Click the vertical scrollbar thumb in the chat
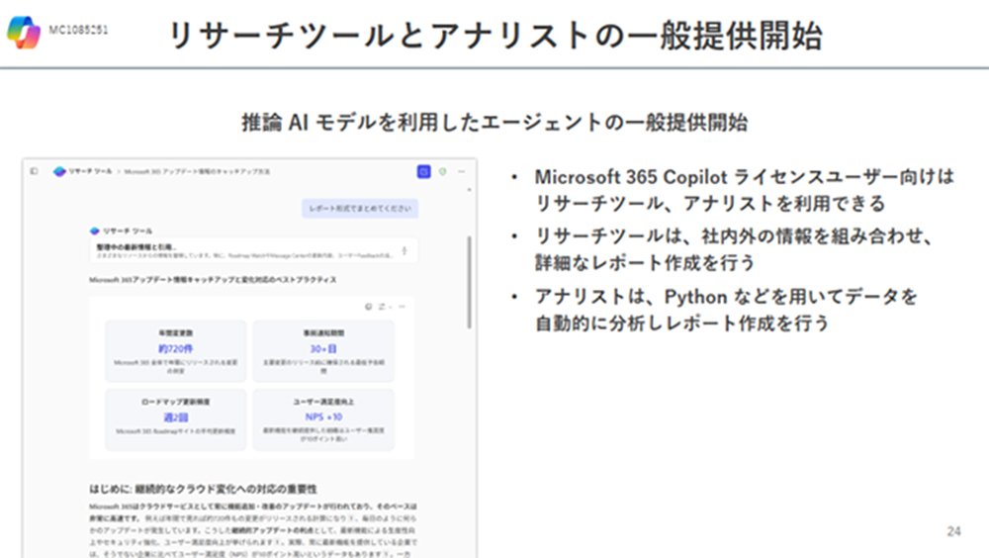The height and width of the screenshot is (558, 989). point(469,282)
